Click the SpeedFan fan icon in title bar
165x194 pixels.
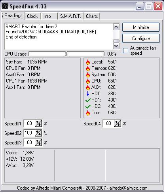[x=5, y=6]
